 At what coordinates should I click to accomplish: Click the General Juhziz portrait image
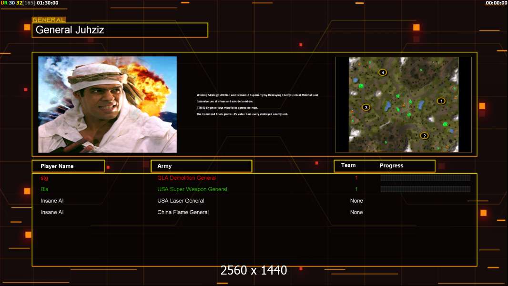pos(107,104)
